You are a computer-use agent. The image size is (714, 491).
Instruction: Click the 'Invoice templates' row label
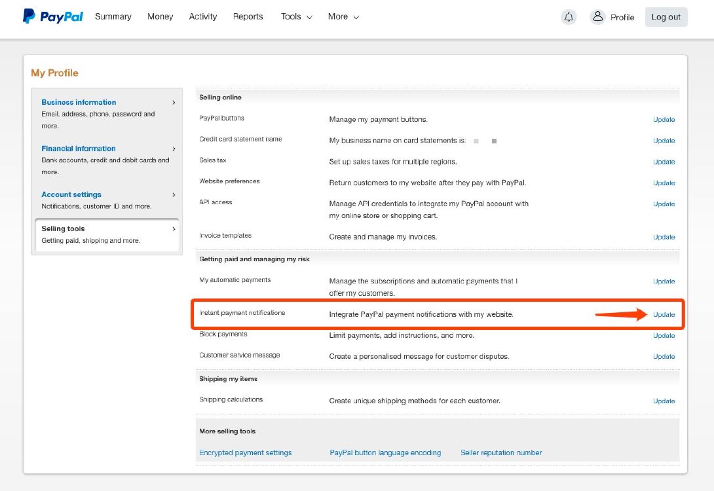[x=225, y=235]
